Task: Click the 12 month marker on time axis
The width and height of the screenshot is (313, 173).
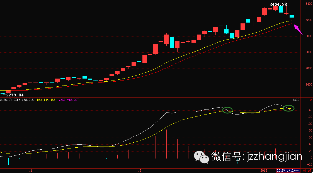Action: (x=140, y=170)
